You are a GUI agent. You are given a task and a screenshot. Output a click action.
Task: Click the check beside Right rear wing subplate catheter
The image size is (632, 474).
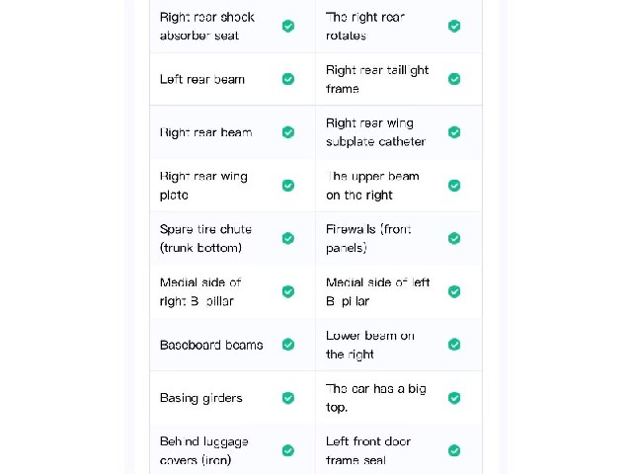click(x=454, y=132)
